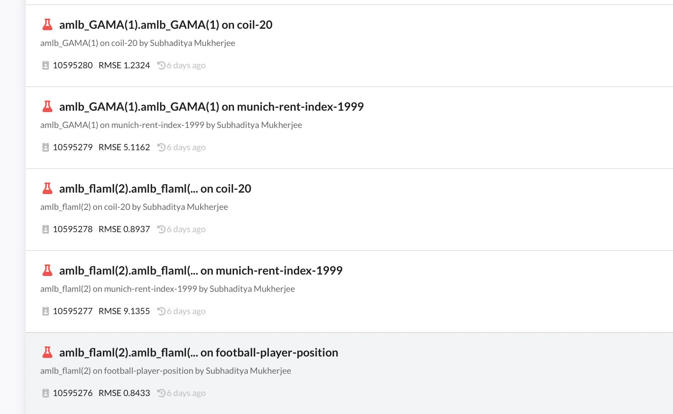The width and height of the screenshot is (673, 414).
Task: Click the RMSE 9.1355 value
Action: [x=124, y=311]
